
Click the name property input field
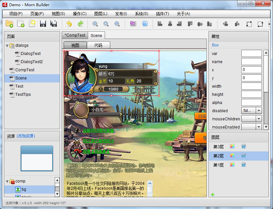coord(251,61)
